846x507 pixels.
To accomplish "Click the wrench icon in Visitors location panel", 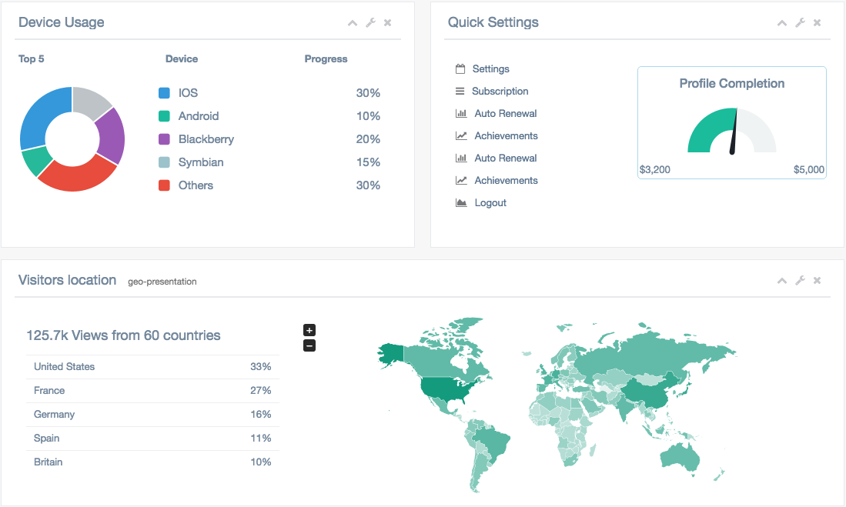I will point(800,281).
